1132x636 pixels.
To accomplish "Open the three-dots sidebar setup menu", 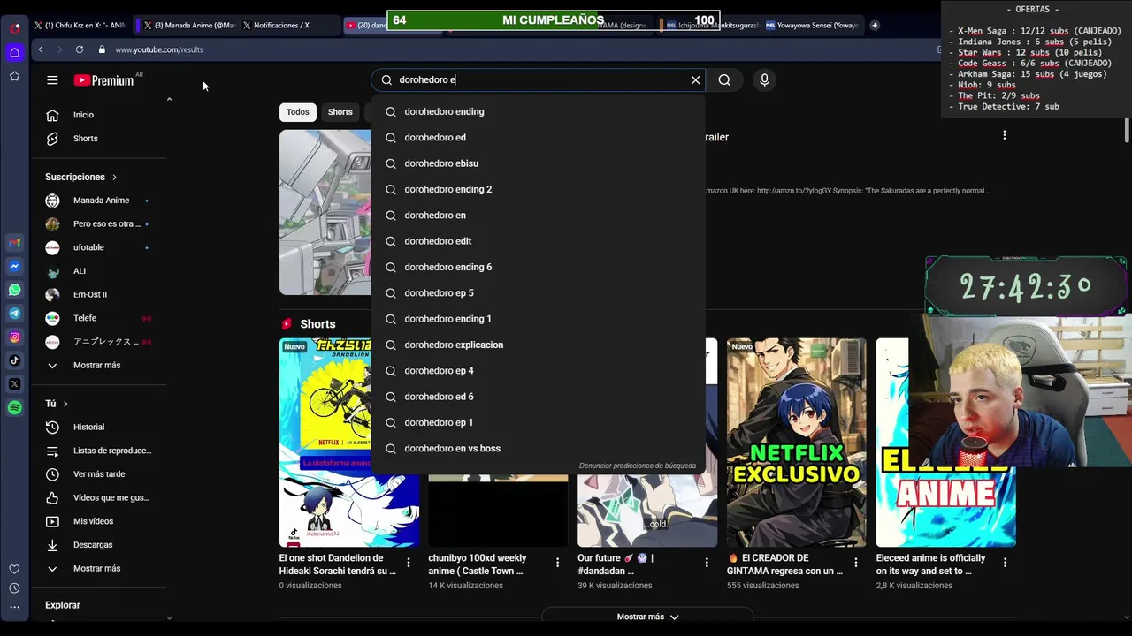I will 15,607.
